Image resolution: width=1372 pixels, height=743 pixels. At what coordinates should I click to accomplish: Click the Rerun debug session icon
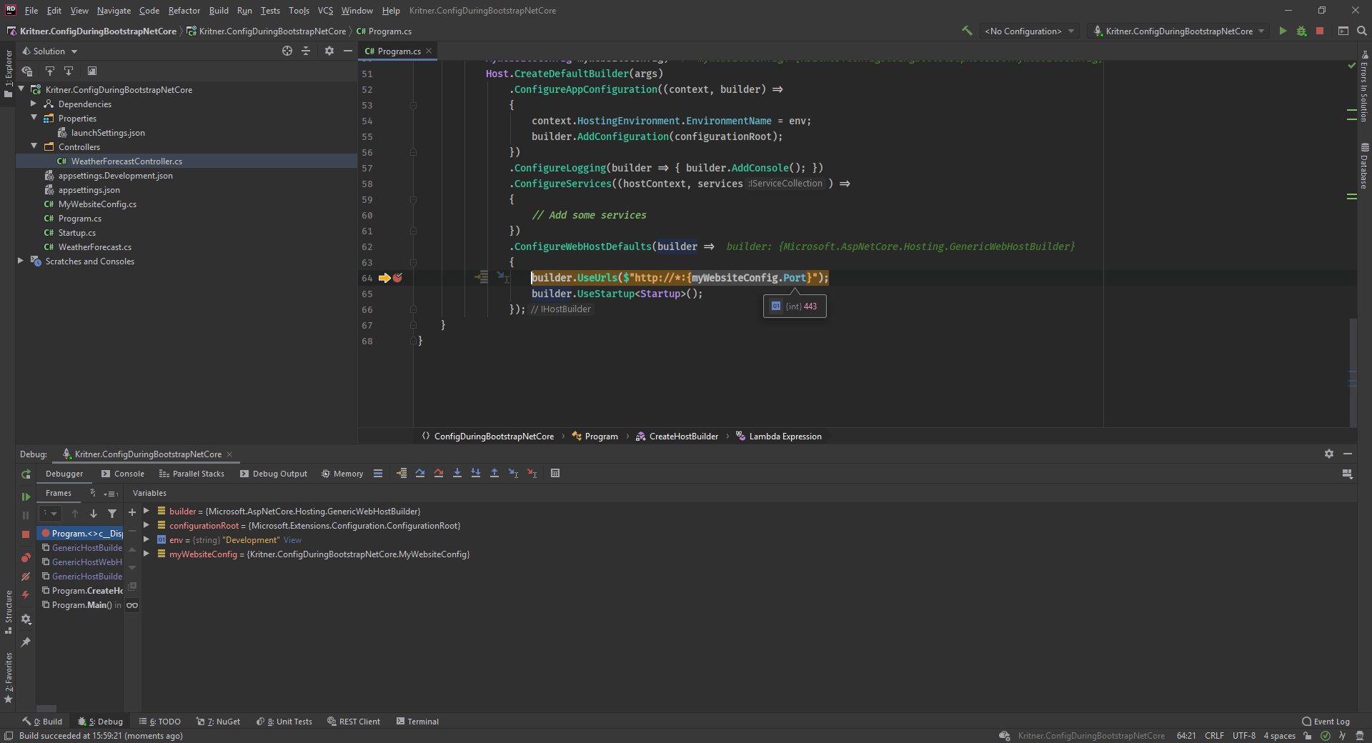click(26, 474)
